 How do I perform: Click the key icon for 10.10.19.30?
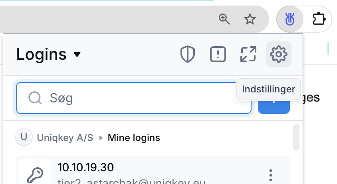tap(35, 175)
